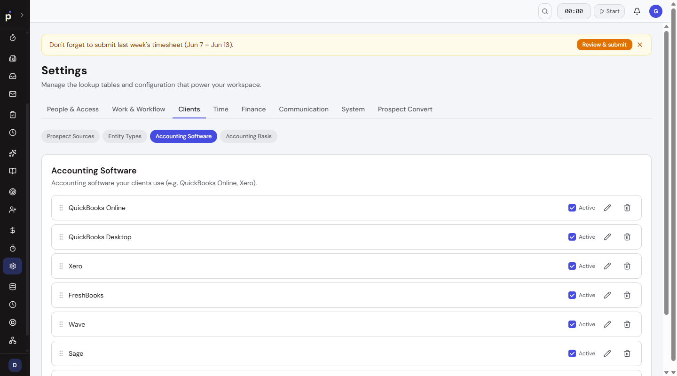Uncheck Active for QuickBooks Online

tap(572, 208)
